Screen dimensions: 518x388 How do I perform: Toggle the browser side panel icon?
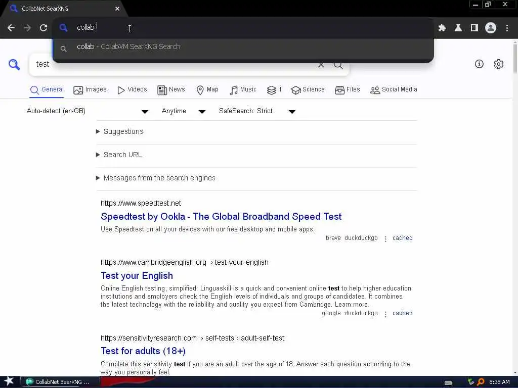pos(474,28)
